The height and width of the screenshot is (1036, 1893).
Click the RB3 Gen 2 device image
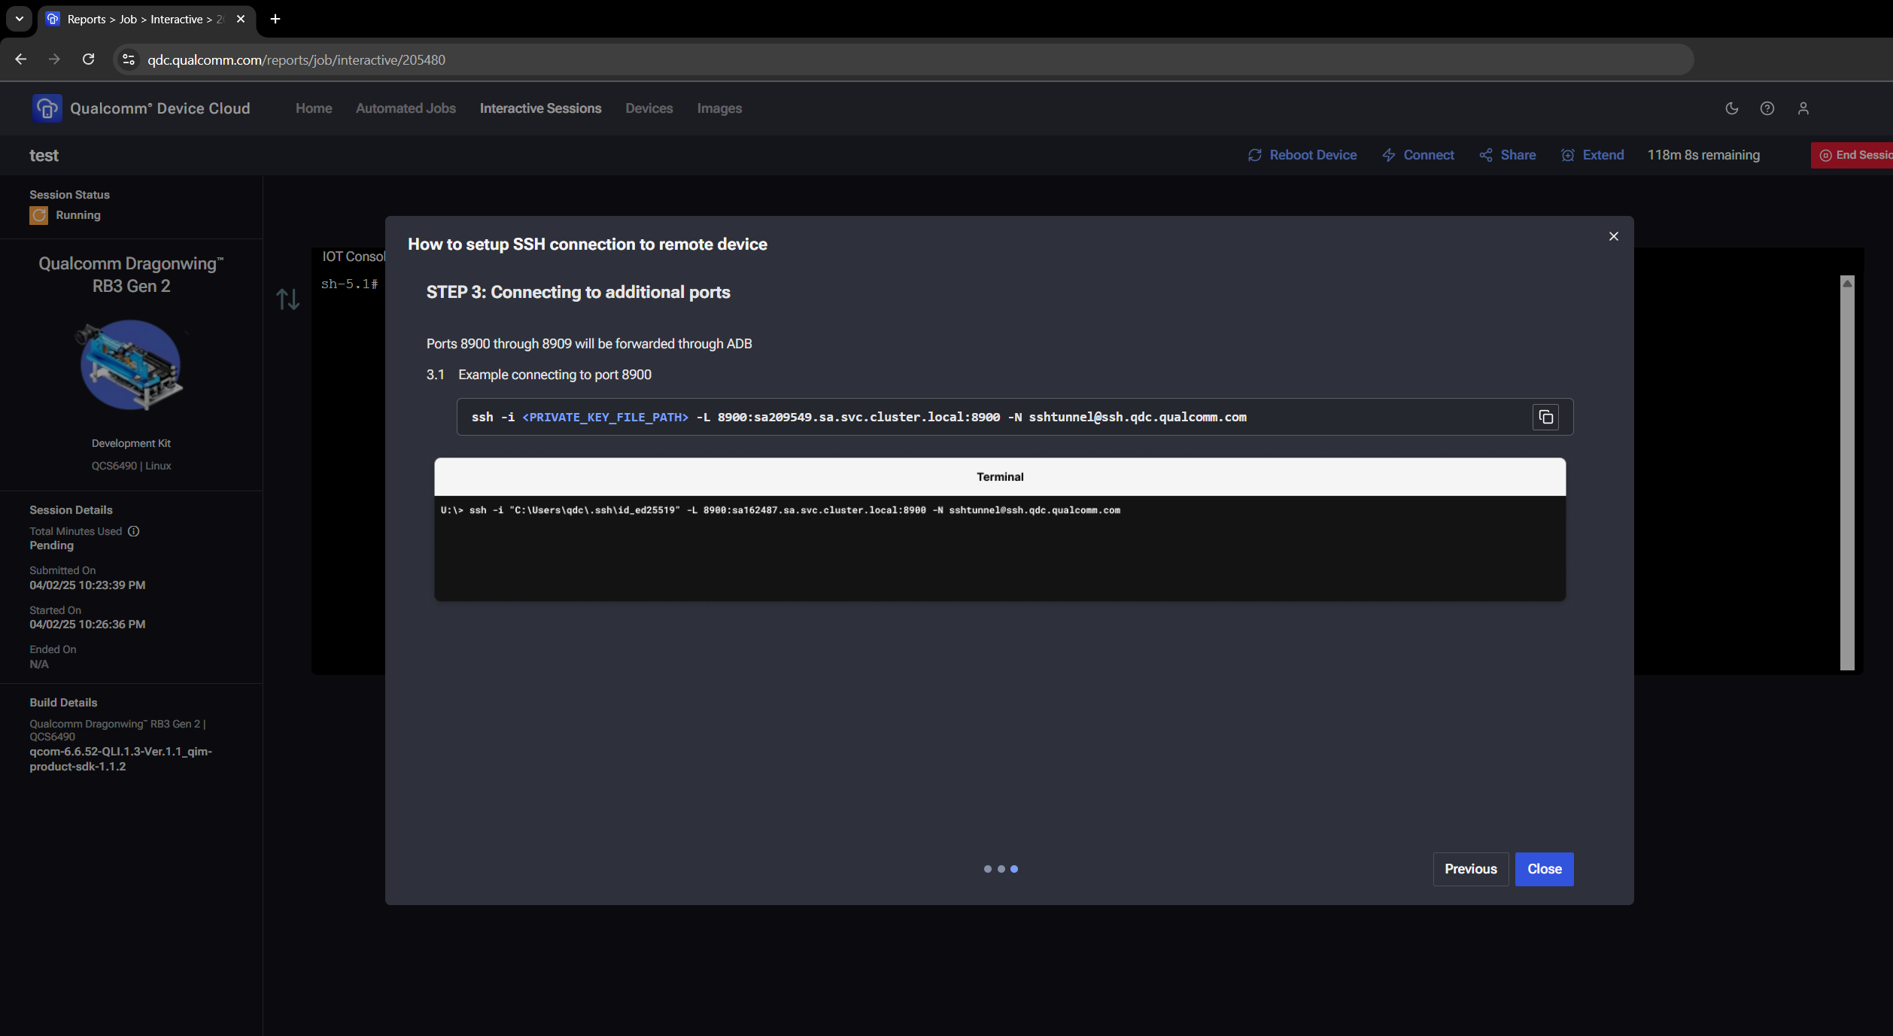131,365
